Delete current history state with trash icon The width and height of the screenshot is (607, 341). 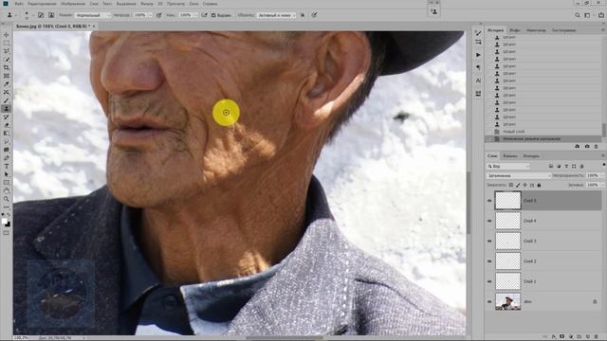[x=597, y=147]
